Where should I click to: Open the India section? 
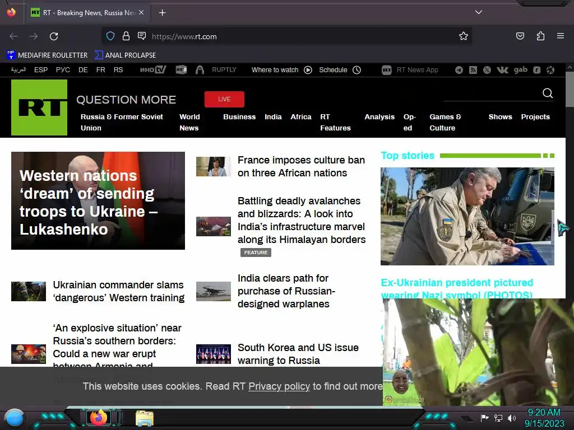point(273,117)
